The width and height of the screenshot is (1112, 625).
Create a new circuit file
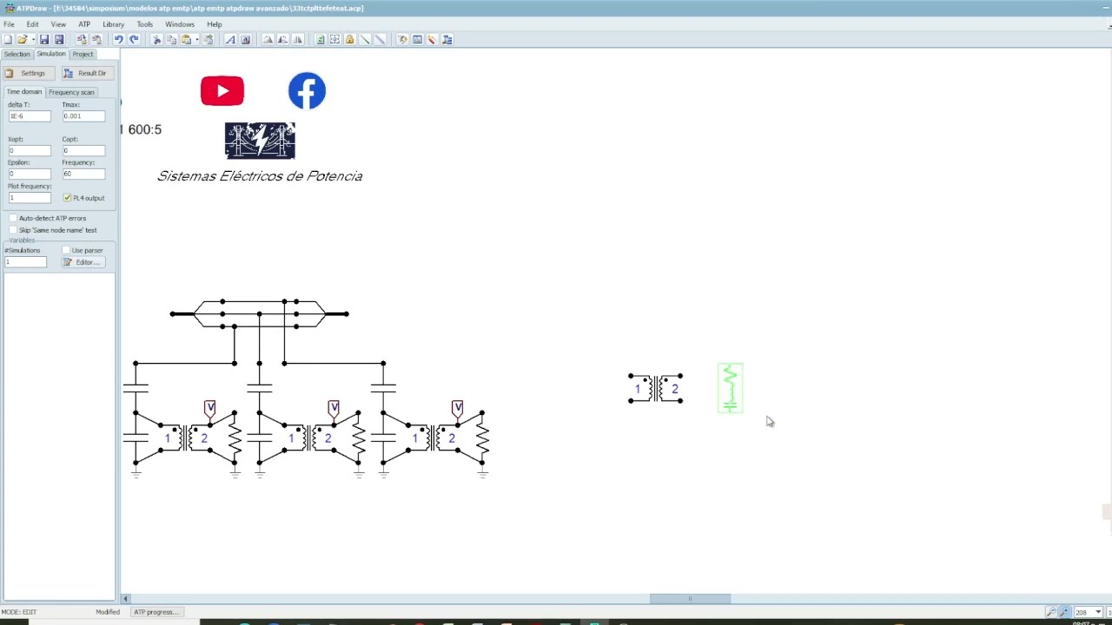[8, 39]
